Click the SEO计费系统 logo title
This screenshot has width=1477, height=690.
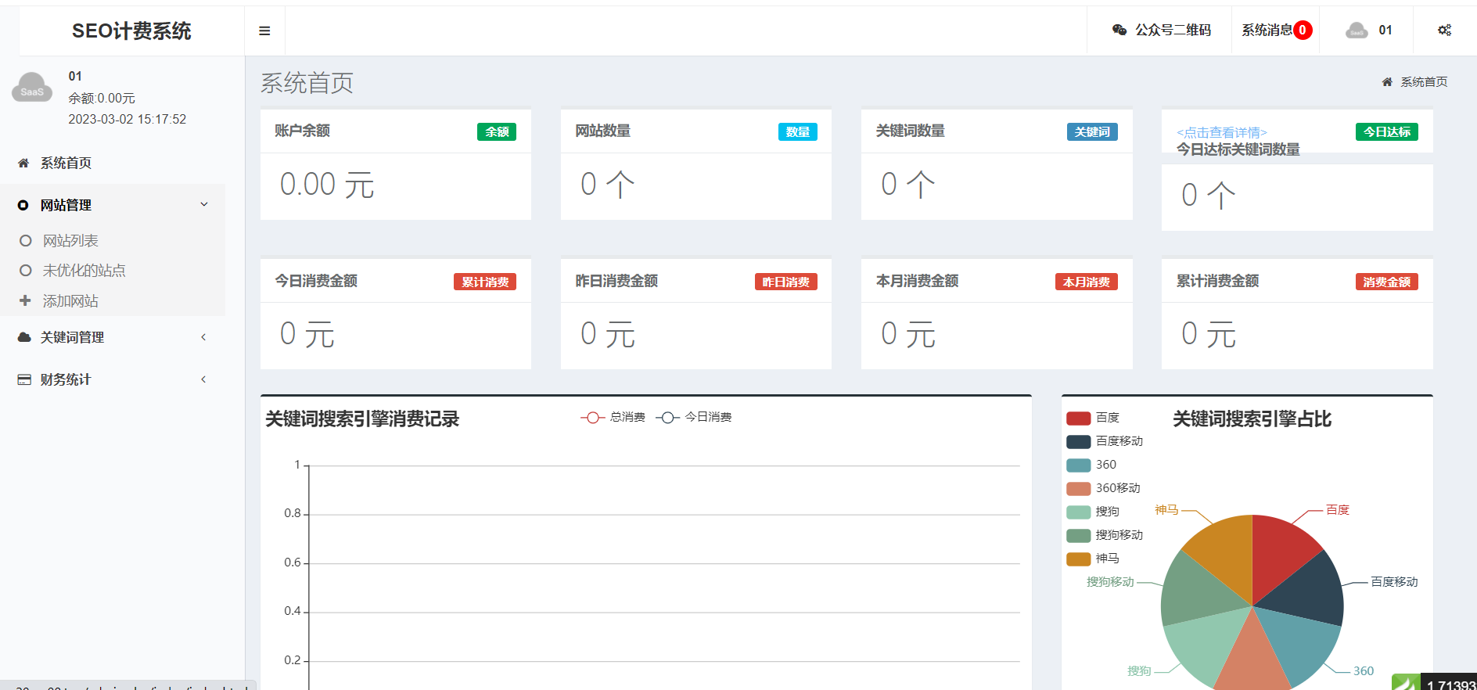(131, 31)
